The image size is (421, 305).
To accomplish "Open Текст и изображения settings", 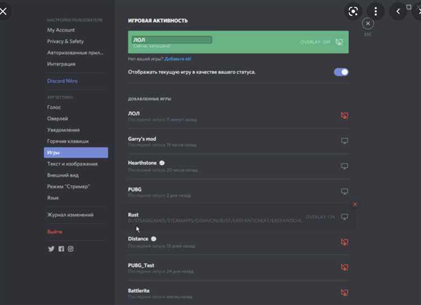I will [x=72, y=164].
